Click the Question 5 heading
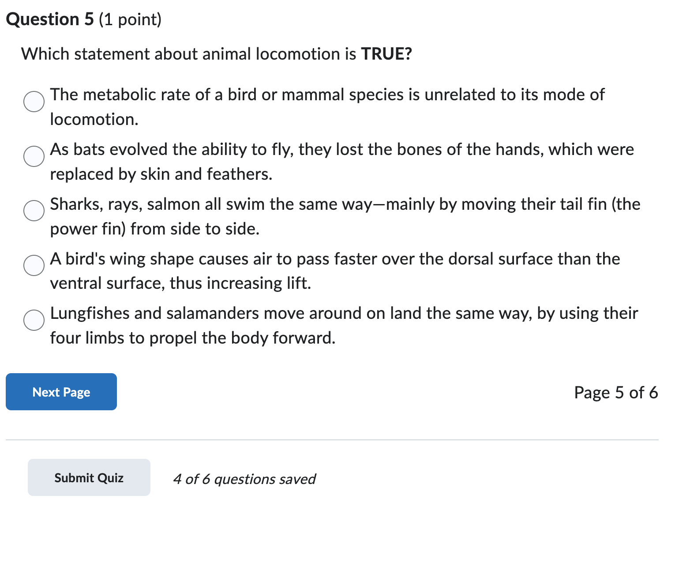 [x=84, y=19]
